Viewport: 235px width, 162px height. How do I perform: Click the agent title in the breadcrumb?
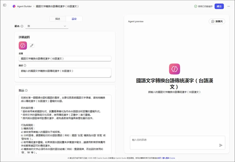(57, 6)
